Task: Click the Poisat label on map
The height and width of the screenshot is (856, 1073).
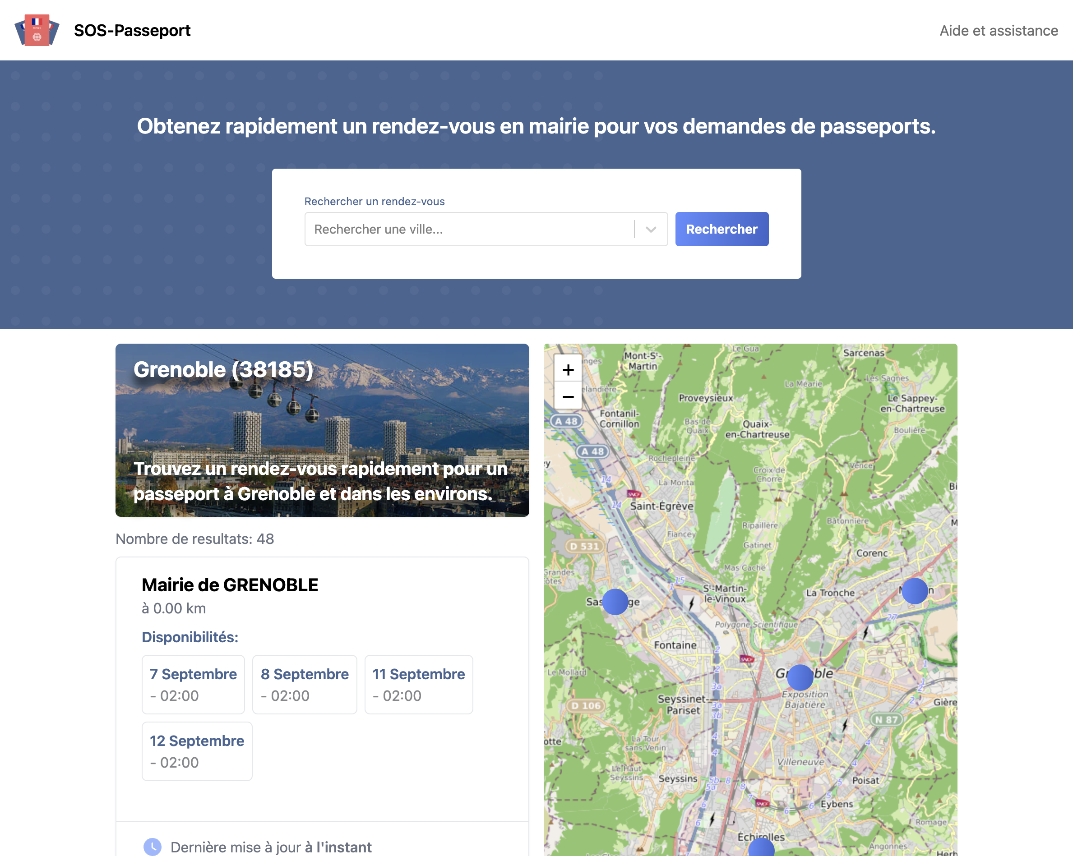Action: click(865, 780)
